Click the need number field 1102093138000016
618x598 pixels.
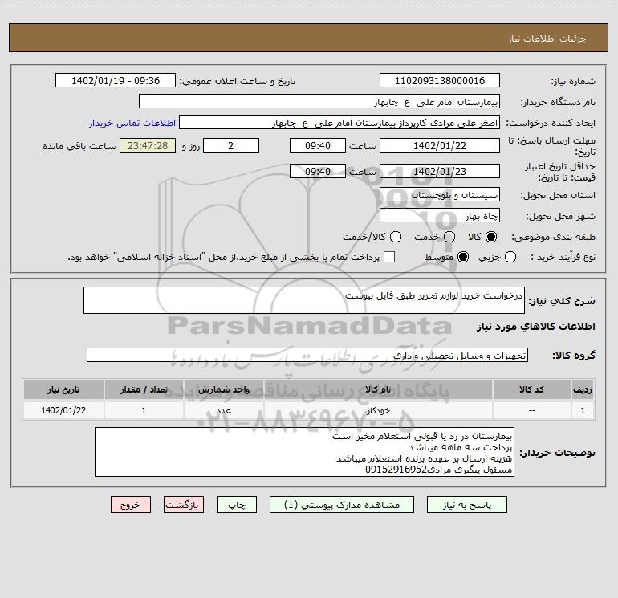pyautogui.click(x=440, y=80)
